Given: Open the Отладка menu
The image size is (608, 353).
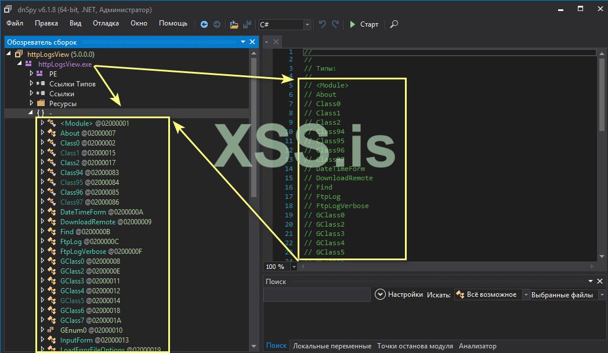Looking at the screenshot, I should [106, 23].
